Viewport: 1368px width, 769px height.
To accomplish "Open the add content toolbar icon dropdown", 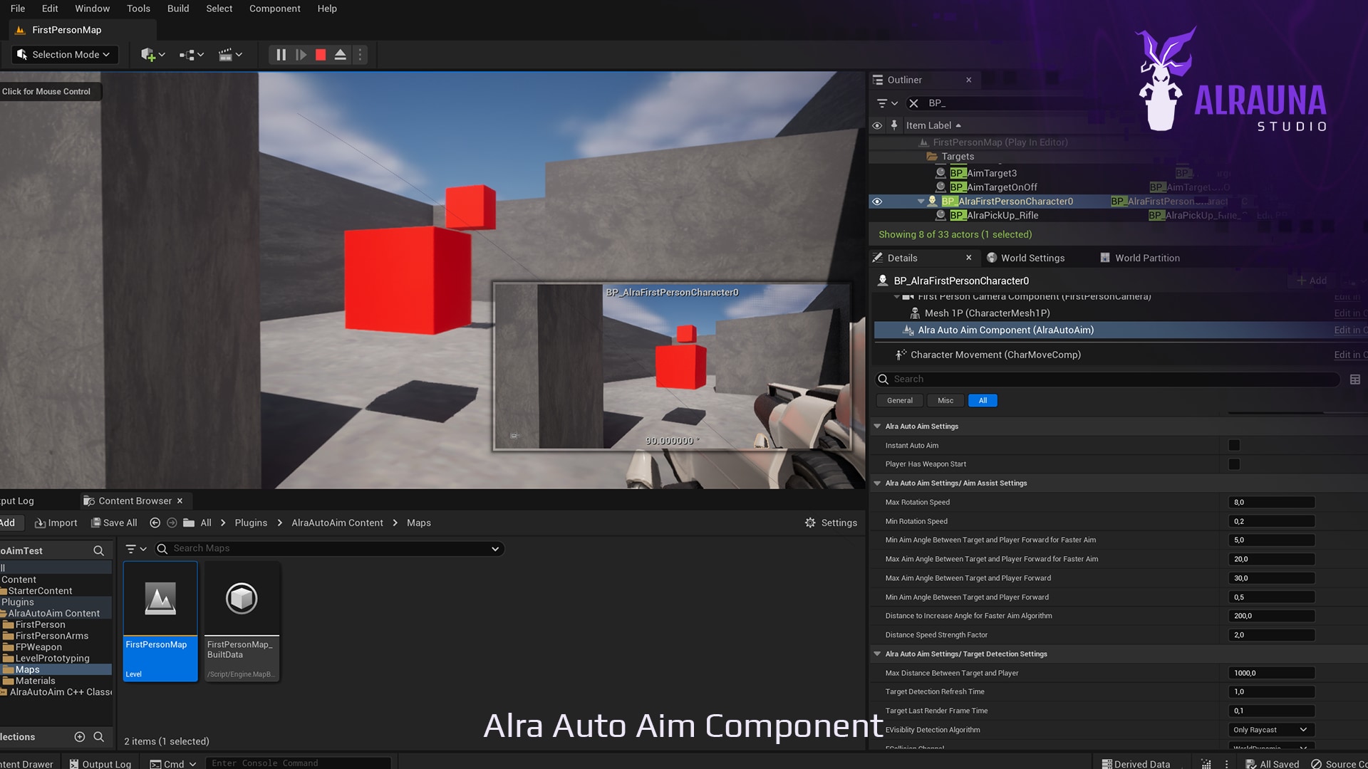I will pos(152,55).
